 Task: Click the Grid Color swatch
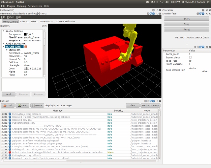coord(25,69)
